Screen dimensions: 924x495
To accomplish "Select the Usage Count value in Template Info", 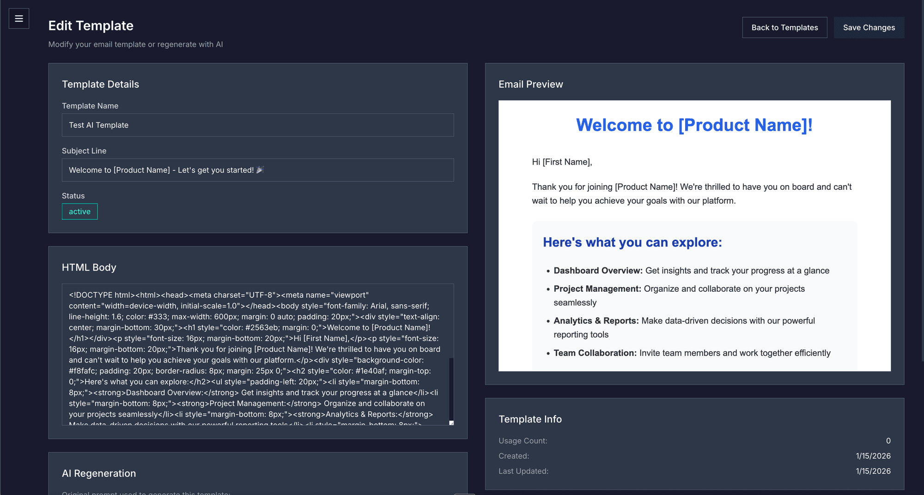I will pyautogui.click(x=888, y=441).
